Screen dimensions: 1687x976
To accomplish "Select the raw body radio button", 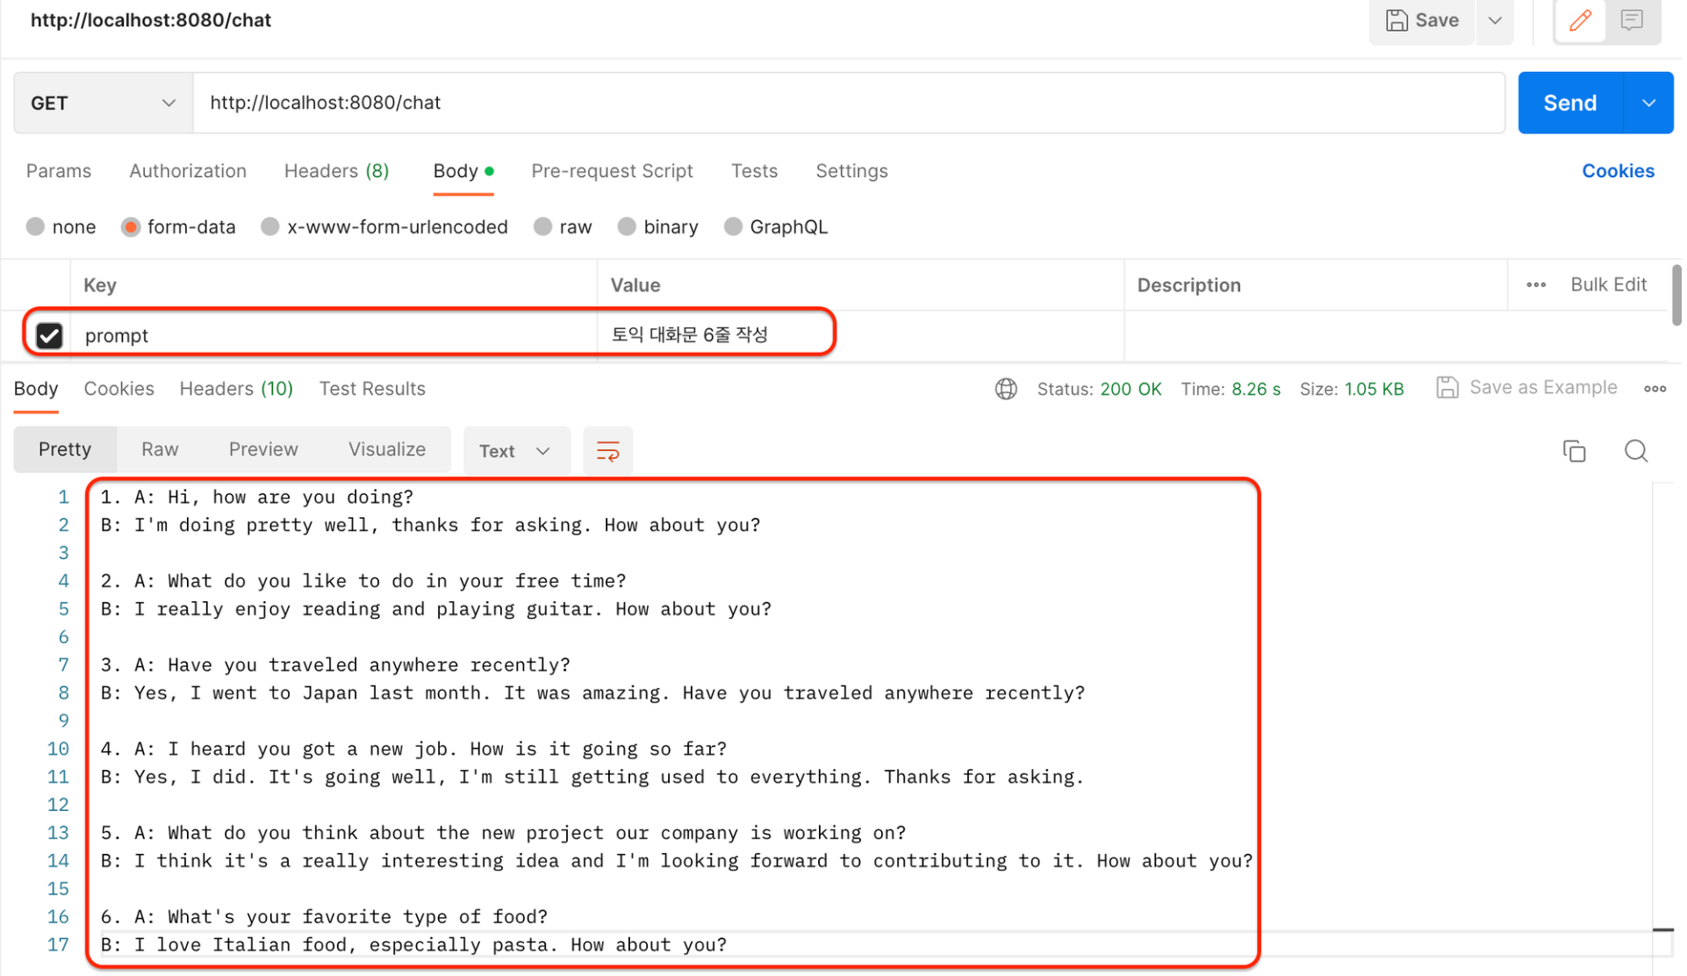I will (x=544, y=227).
